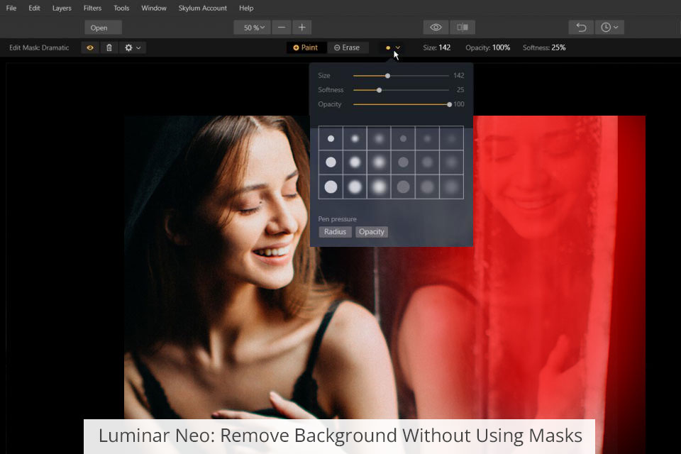Open the File menu
This screenshot has width=681, height=454.
(x=11, y=8)
